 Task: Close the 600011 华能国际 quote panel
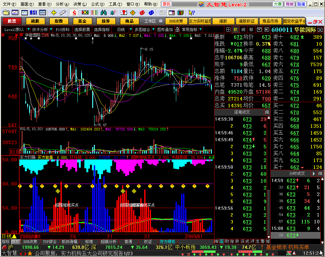320,30
